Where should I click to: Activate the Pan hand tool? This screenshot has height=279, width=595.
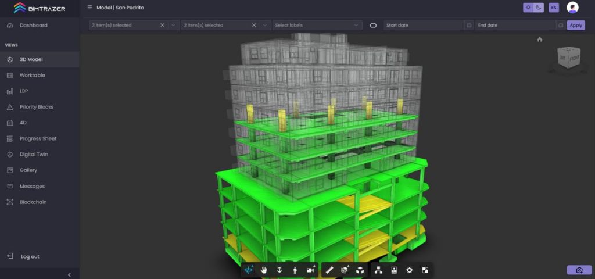(x=264, y=270)
